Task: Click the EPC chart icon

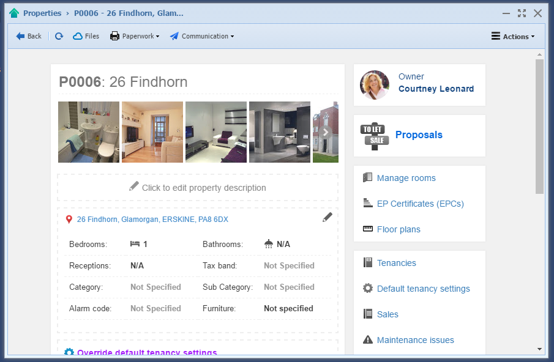Action: coord(368,203)
